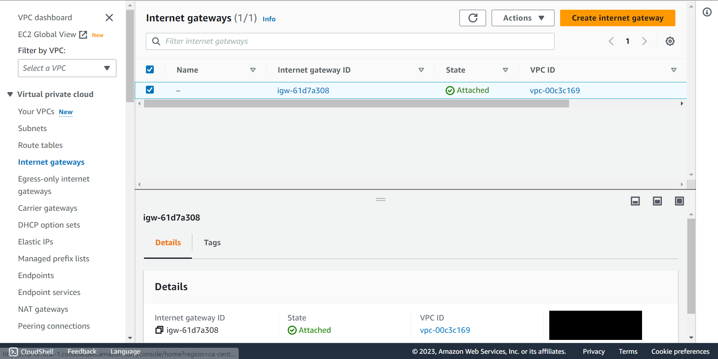Click the sidebar scroll down arrow
718x359 pixels.
point(130,338)
